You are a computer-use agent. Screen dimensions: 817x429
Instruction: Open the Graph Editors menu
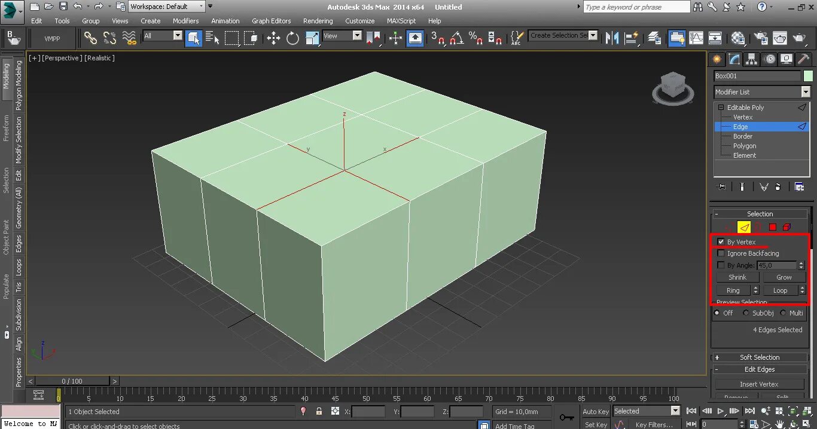(x=271, y=21)
